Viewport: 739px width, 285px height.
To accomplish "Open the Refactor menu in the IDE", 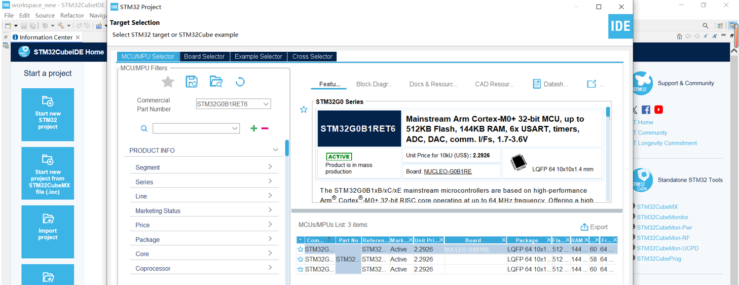I will [72, 16].
